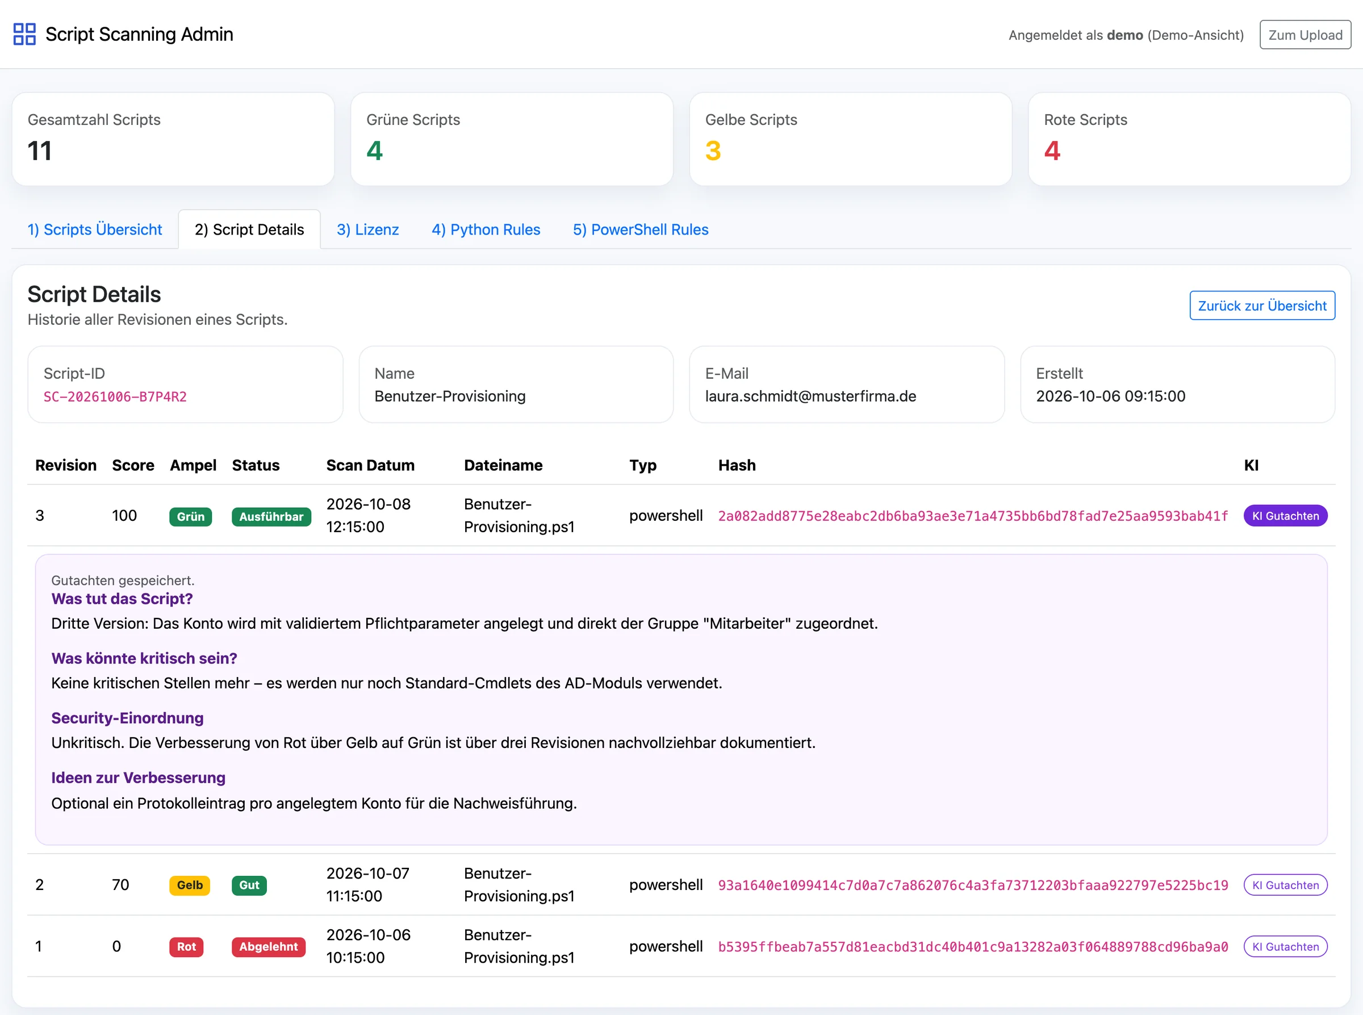This screenshot has width=1363, height=1015.
Task: Click the Gelb ampel badge
Action: tap(190, 885)
